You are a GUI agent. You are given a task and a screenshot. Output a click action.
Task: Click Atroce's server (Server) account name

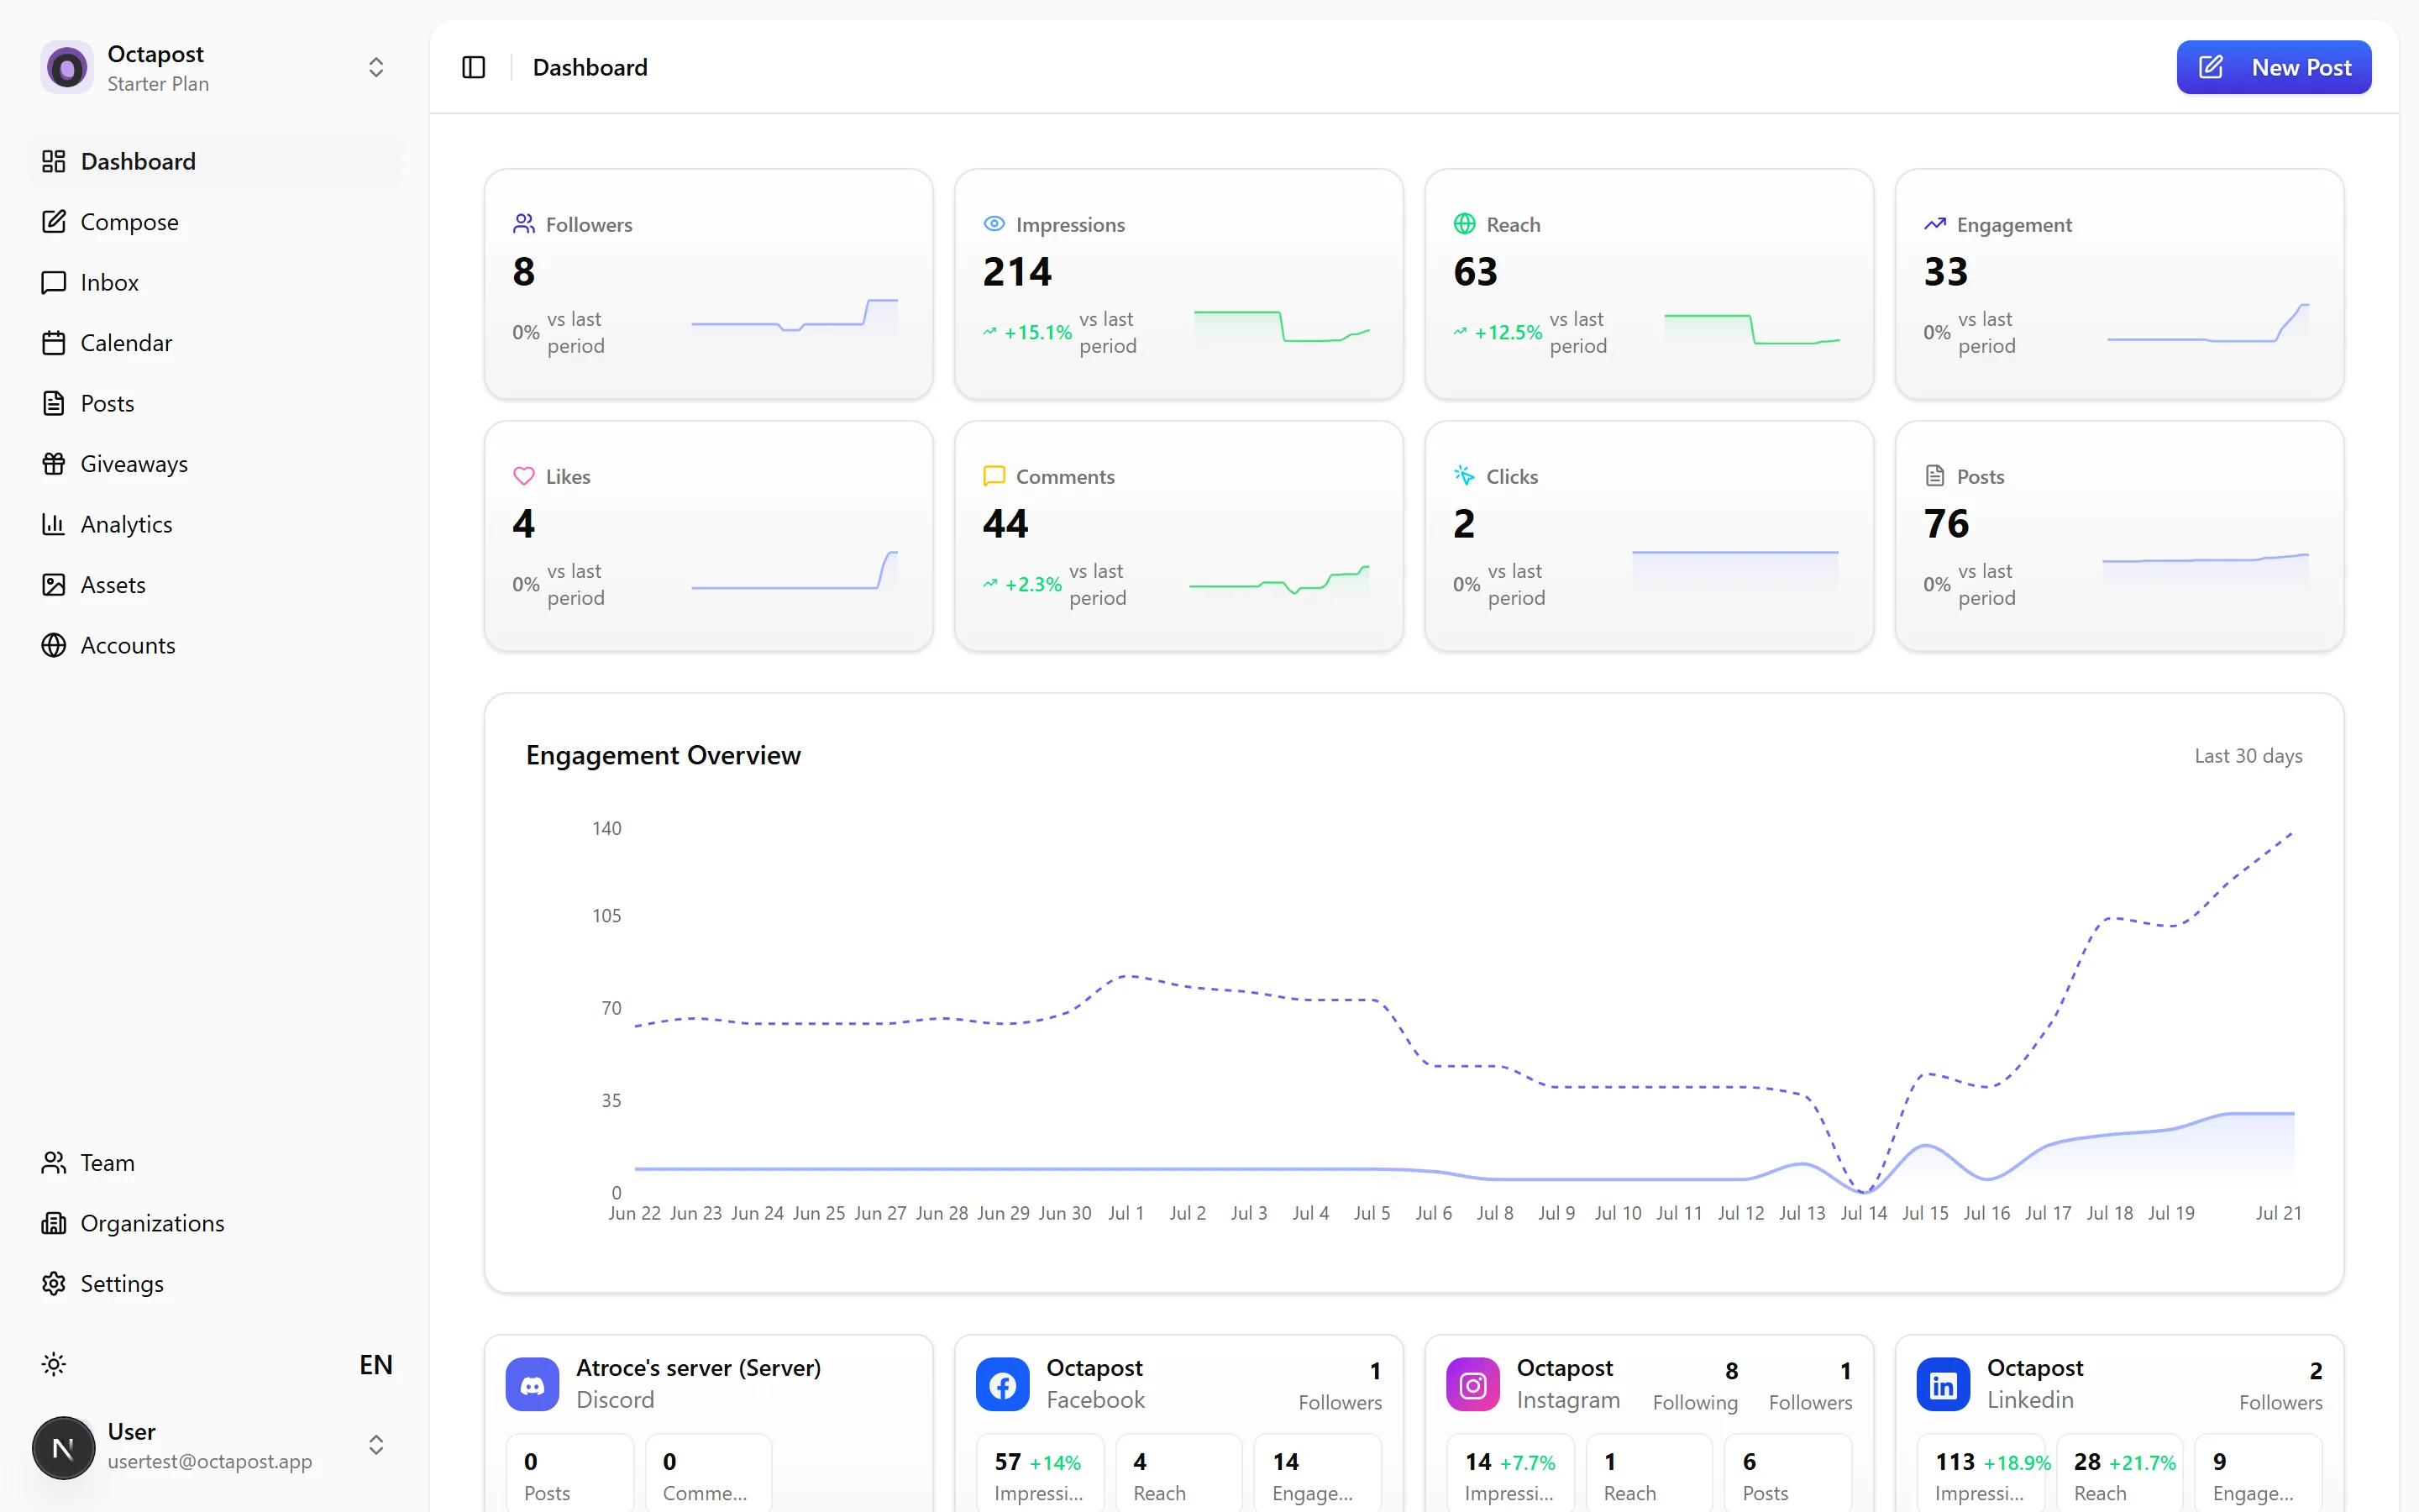(x=699, y=1368)
